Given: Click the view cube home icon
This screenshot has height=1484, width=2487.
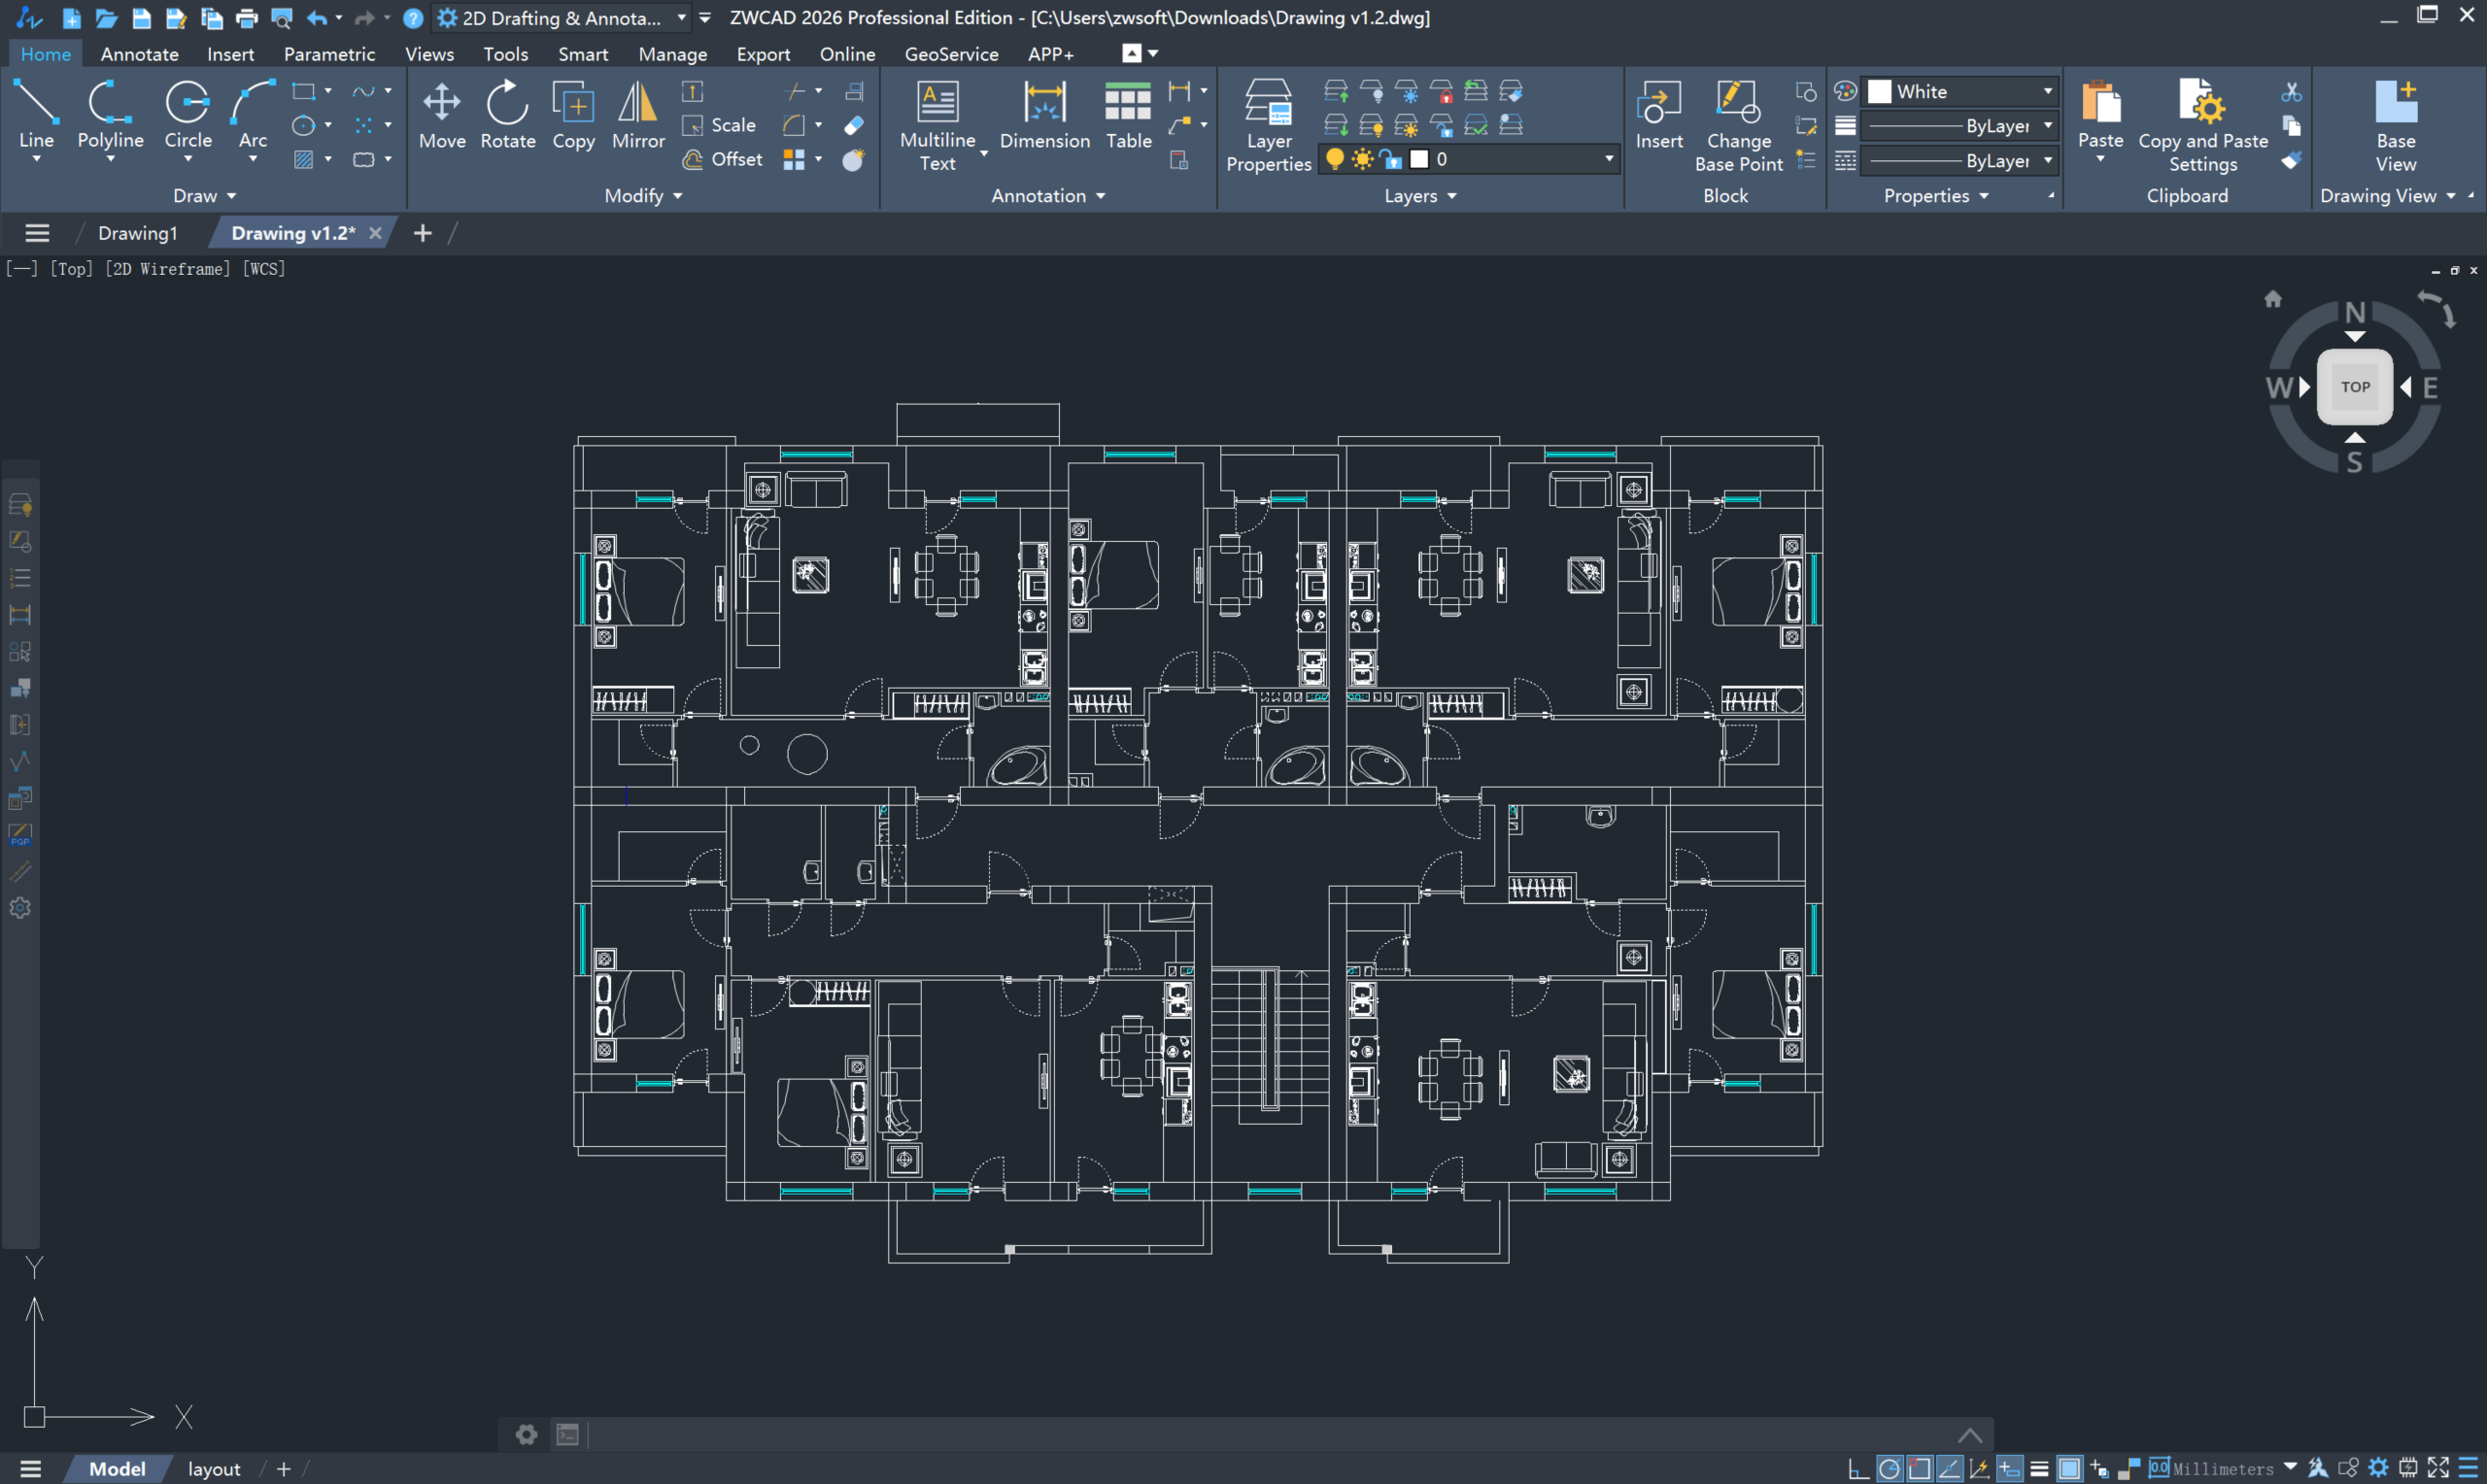Looking at the screenshot, I should click(x=2272, y=299).
